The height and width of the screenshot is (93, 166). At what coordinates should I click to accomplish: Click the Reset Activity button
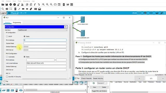coord(98,78)
